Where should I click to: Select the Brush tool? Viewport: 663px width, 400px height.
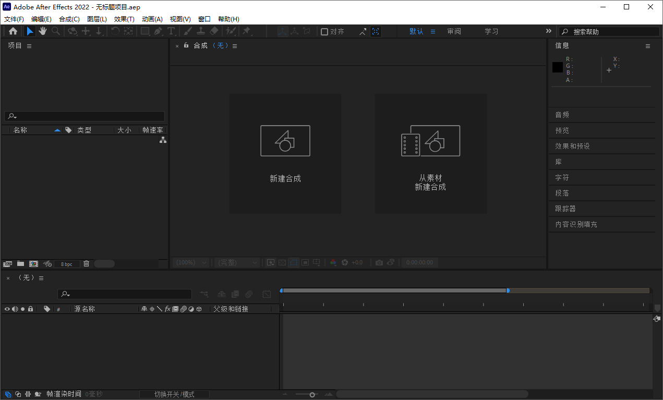point(186,31)
